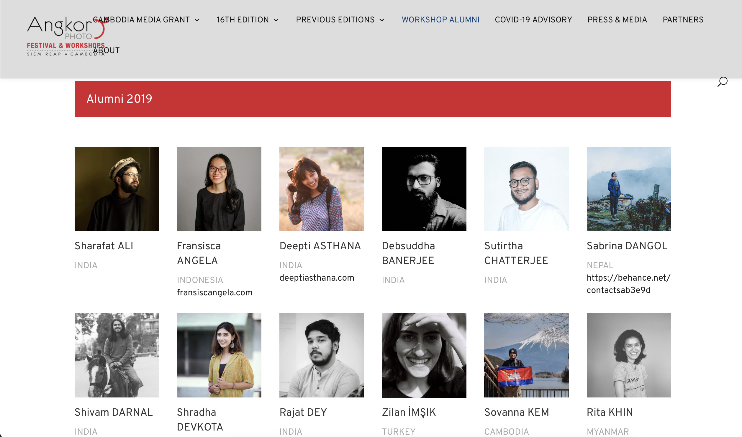This screenshot has width=742, height=437.
Task: Visit the fransiscangela.com link
Action: 214,292
